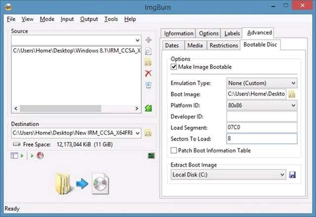Open the Labels tab
316x217 pixels.
pyautogui.click(x=232, y=33)
